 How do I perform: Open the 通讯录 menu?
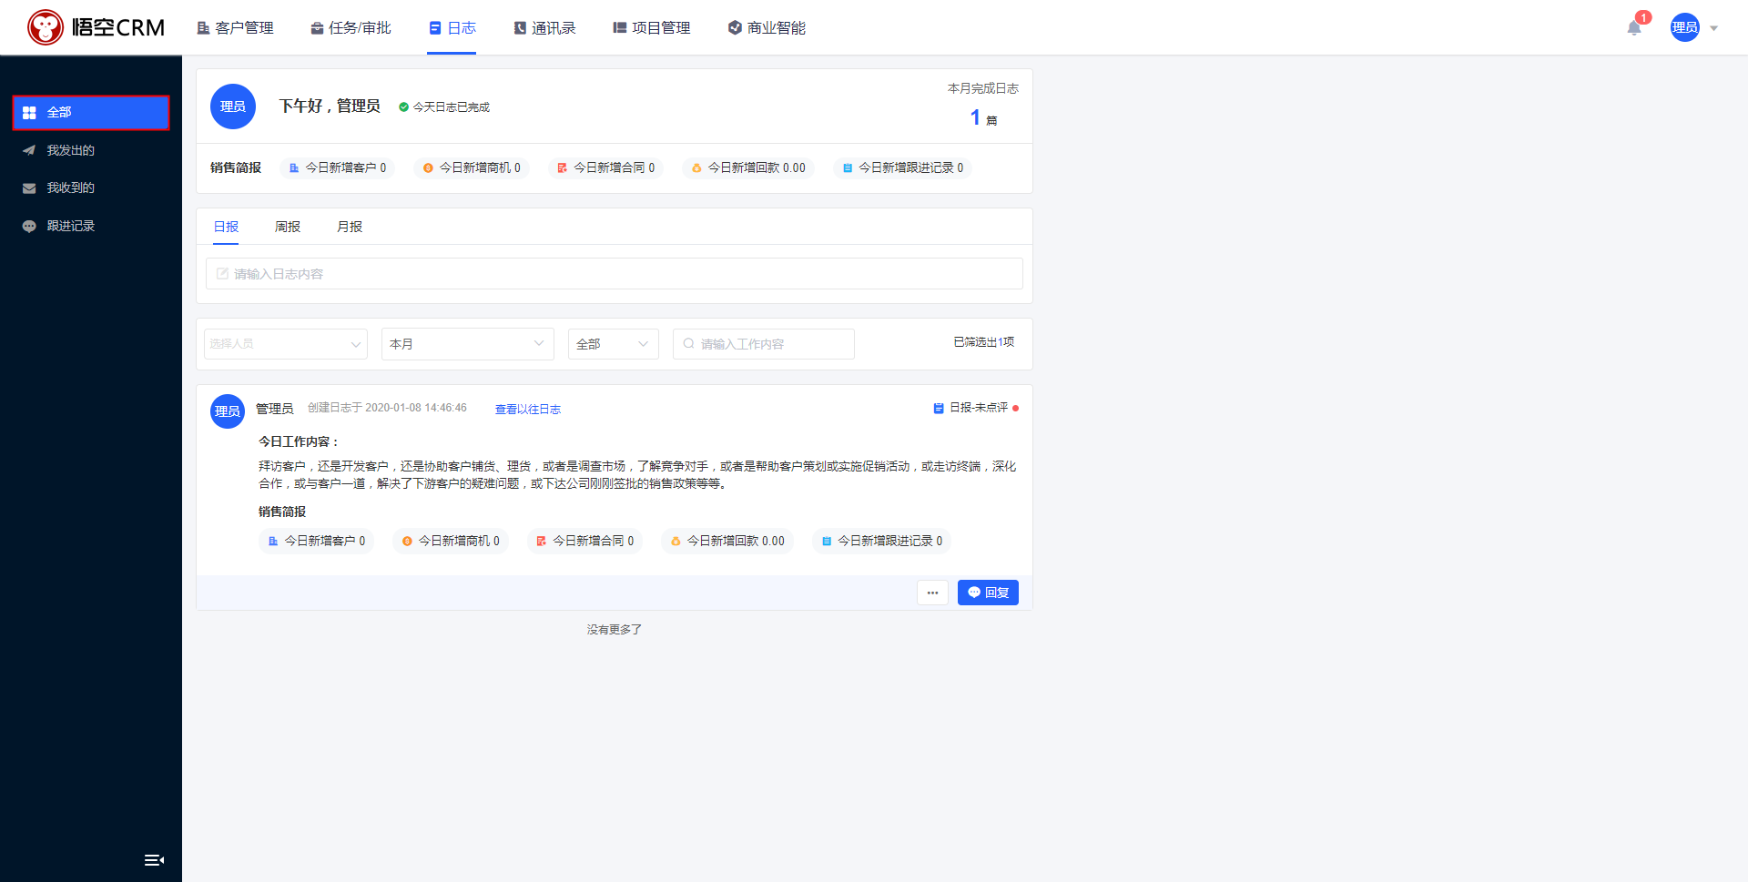coord(544,28)
